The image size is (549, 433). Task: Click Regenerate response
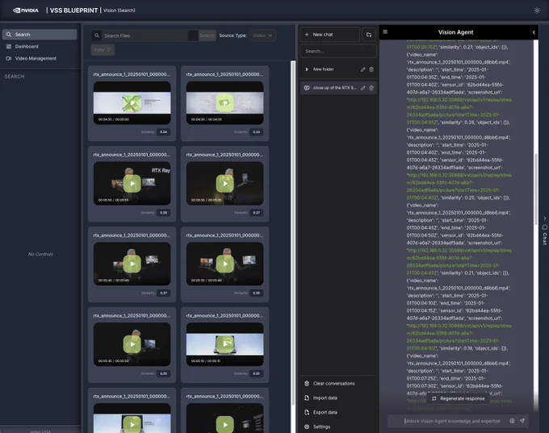coord(458,398)
